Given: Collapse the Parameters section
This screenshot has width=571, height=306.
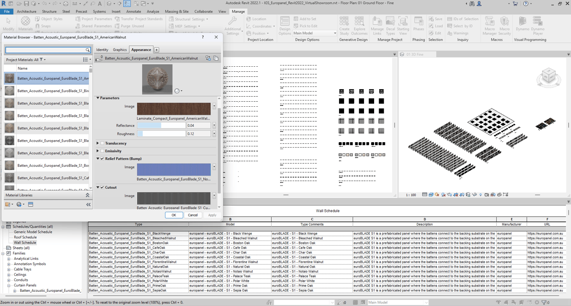Looking at the screenshot, I should [98, 98].
